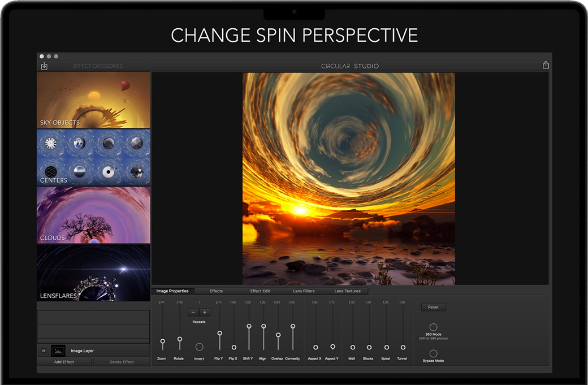
Task: Toggle Image Layer visibility eye
Action: tap(44, 351)
